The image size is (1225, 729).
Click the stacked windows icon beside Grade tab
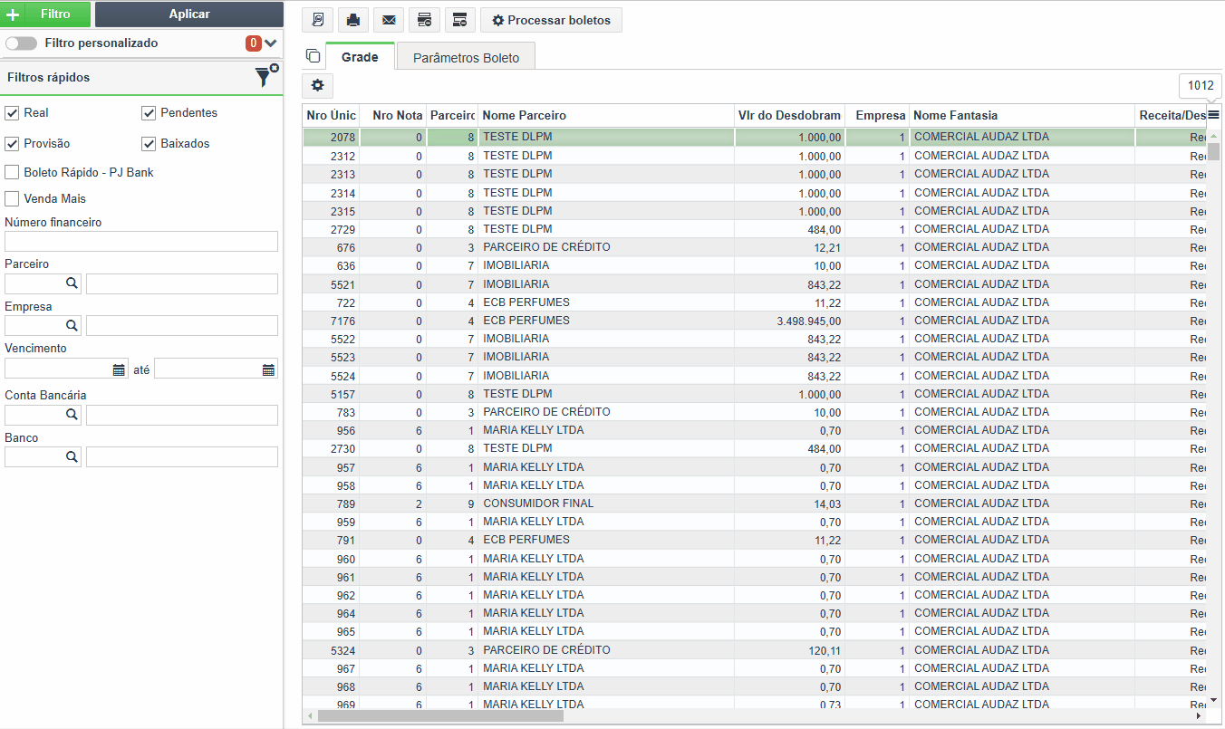313,56
